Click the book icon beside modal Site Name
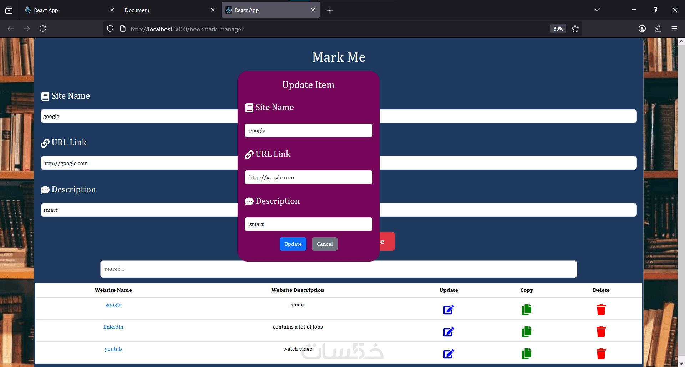 (x=249, y=108)
